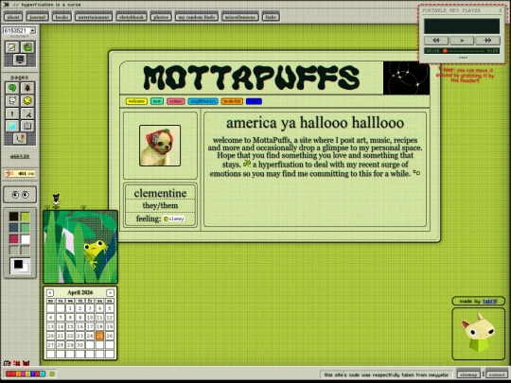Pick the lime green color swatch

pyautogui.click(x=26, y=217)
